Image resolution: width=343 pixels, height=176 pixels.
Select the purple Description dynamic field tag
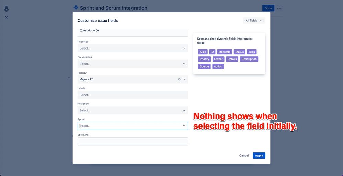249,59
